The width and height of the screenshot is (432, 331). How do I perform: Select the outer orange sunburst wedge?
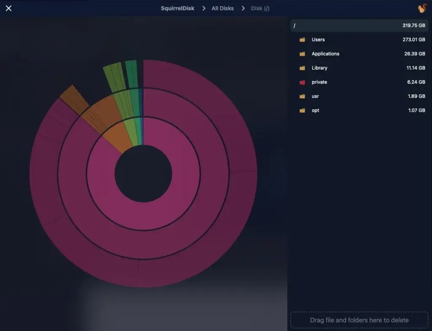click(x=74, y=99)
